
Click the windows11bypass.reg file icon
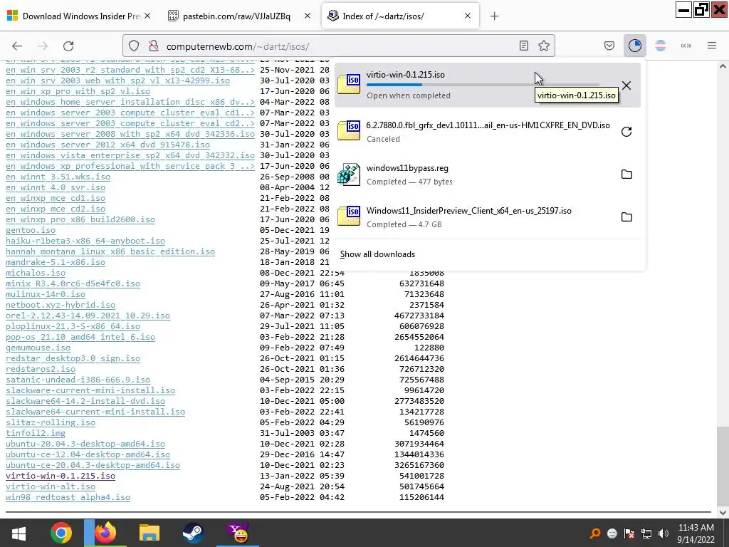click(349, 174)
